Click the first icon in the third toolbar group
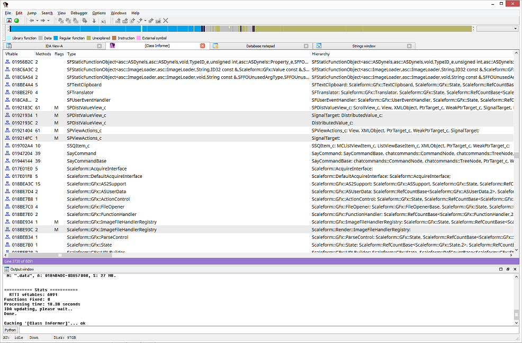Image resolution: width=522 pixels, height=343 pixels. click(118, 21)
